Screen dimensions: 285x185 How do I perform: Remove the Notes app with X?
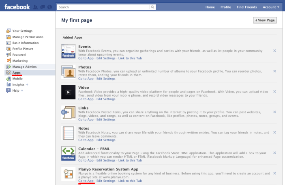(x=274, y=132)
